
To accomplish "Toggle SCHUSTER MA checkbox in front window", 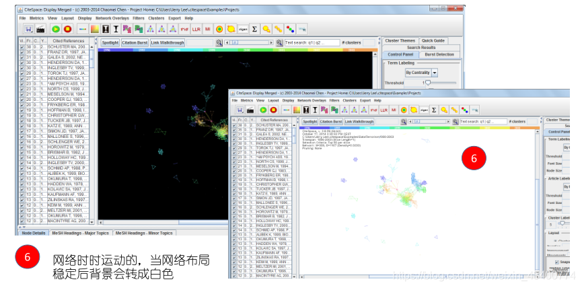I will tap(234, 125).
